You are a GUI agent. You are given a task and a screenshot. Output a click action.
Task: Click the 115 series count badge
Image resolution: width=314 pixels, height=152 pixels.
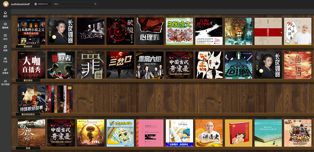(70, 88)
